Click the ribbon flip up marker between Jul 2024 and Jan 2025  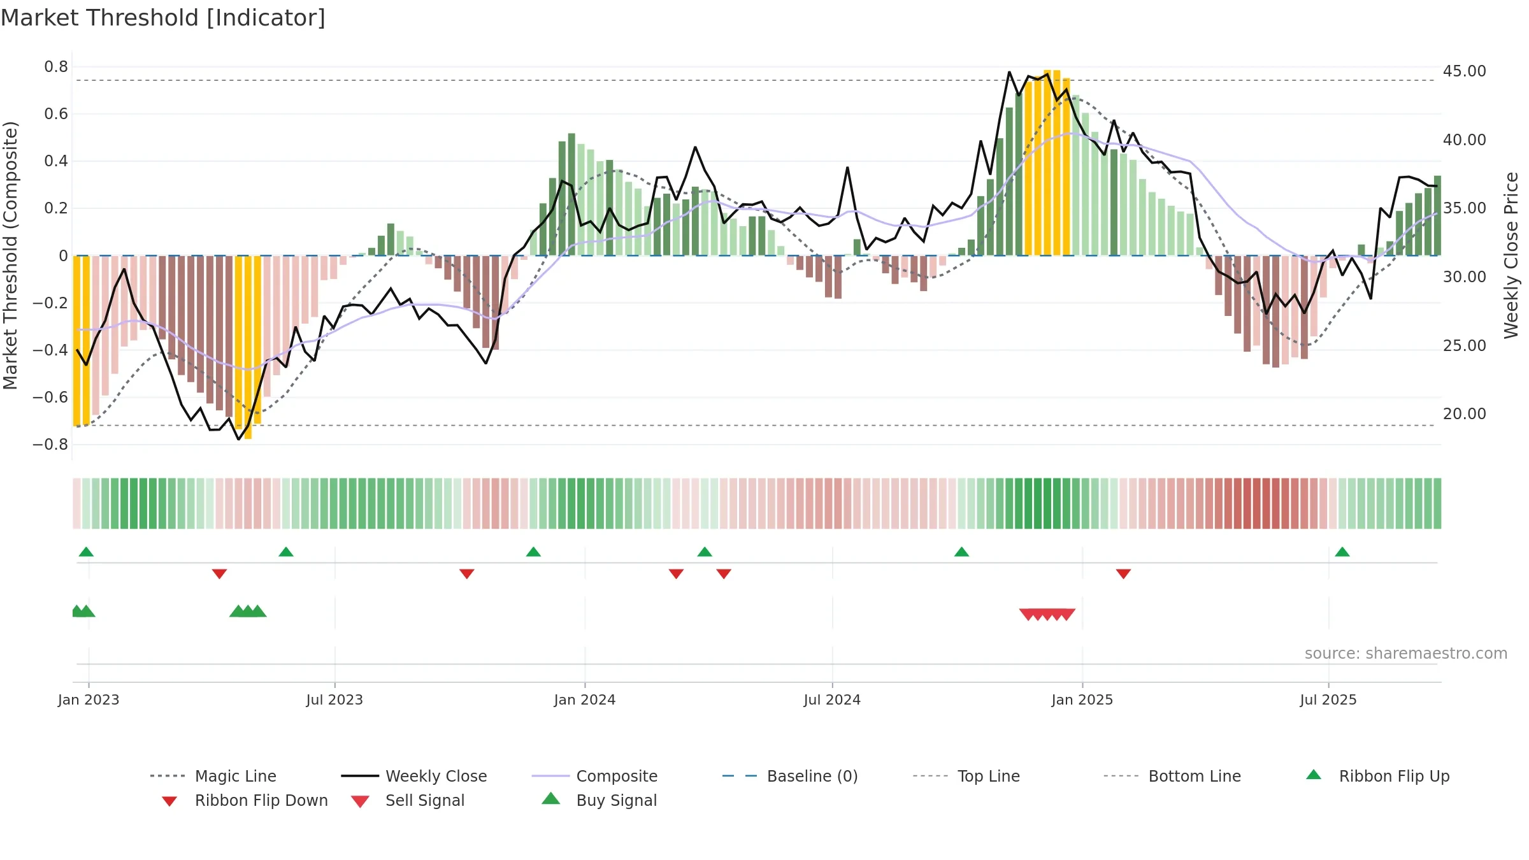(961, 552)
